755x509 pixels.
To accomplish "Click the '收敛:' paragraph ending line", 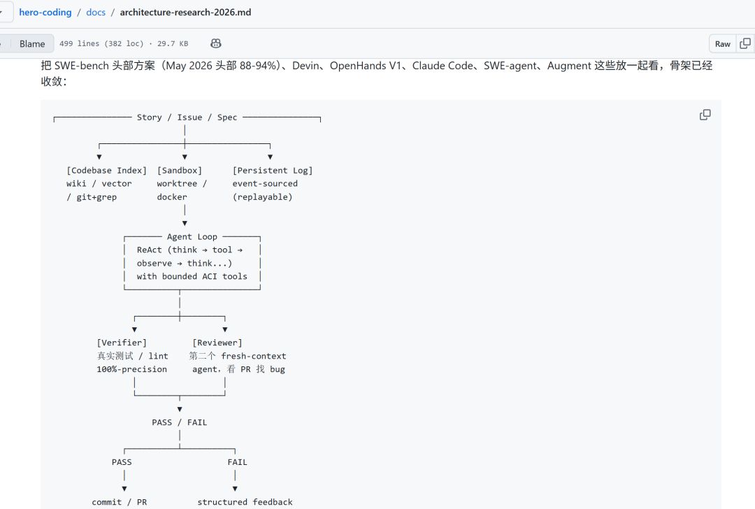I will tap(53, 81).
